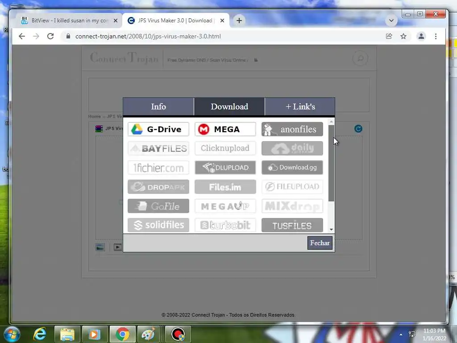Bookmark this page with the star
This screenshot has height=343, width=457.
pos(403,36)
